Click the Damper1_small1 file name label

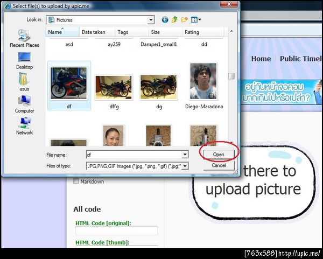pos(159,44)
